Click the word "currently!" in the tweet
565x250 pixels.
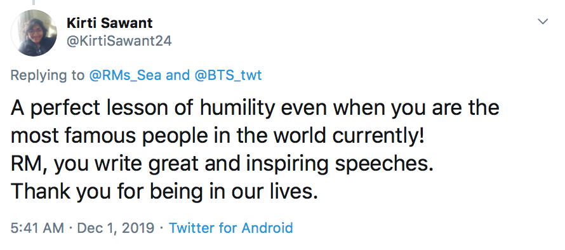coord(378,136)
